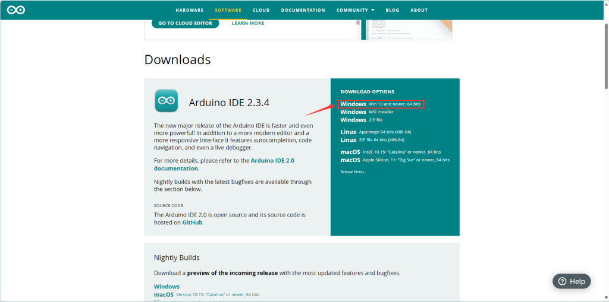Download macOS Intel Catalina version

tap(391, 152)
